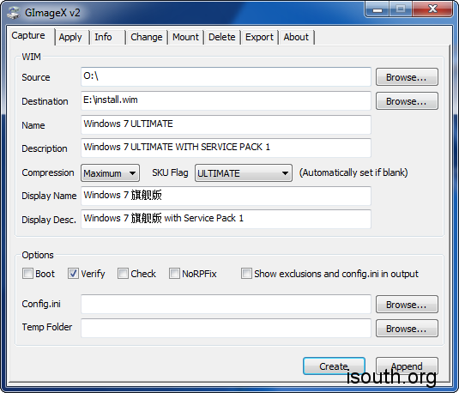Browse for the Temp Folder
The image size is (459, 393).
tap(407, 329)
